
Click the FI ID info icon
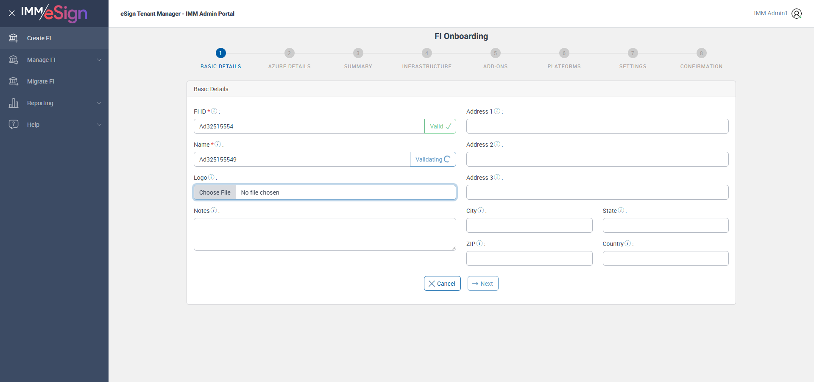(214, 111)
